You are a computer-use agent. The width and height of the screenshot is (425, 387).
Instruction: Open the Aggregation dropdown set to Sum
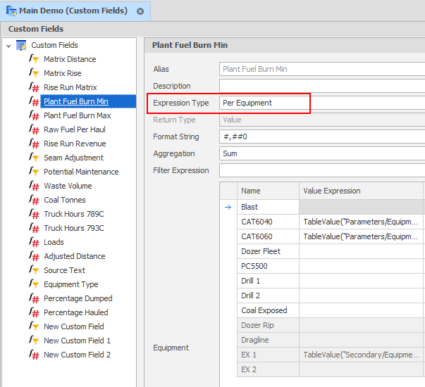[x=321, y=153]
